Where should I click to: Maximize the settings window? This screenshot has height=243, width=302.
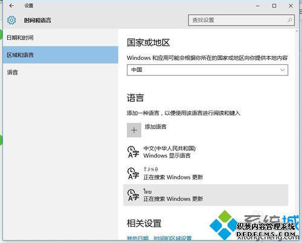tap(274, 6)
